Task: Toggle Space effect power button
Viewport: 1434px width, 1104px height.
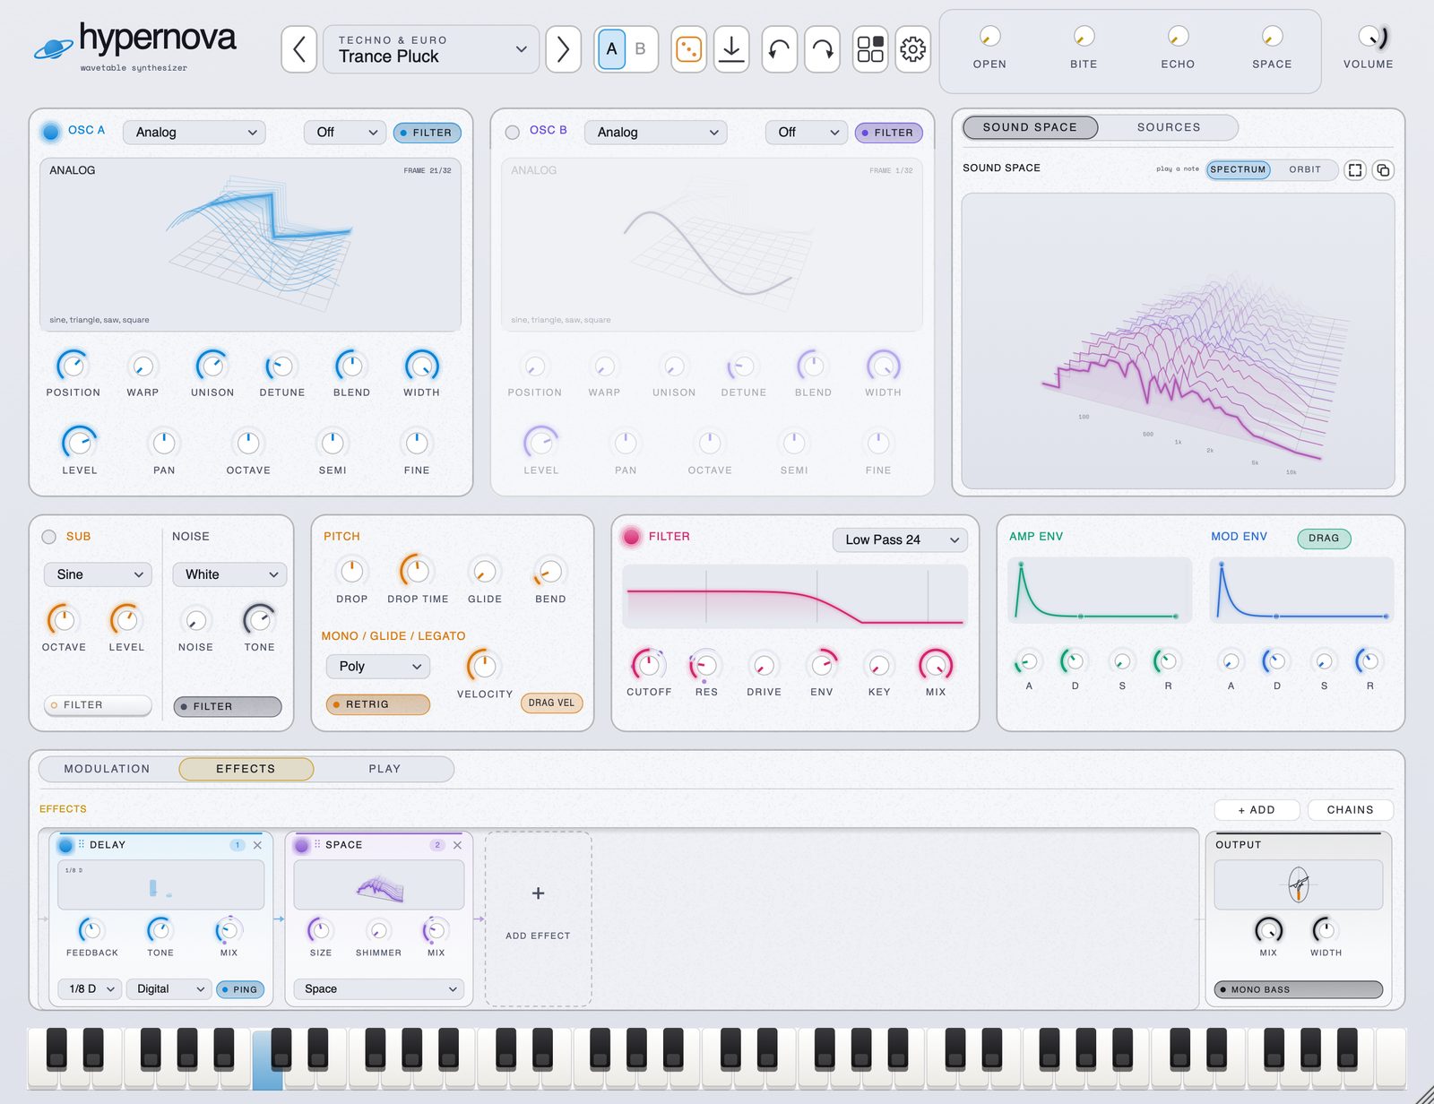Action: (302, 845)
